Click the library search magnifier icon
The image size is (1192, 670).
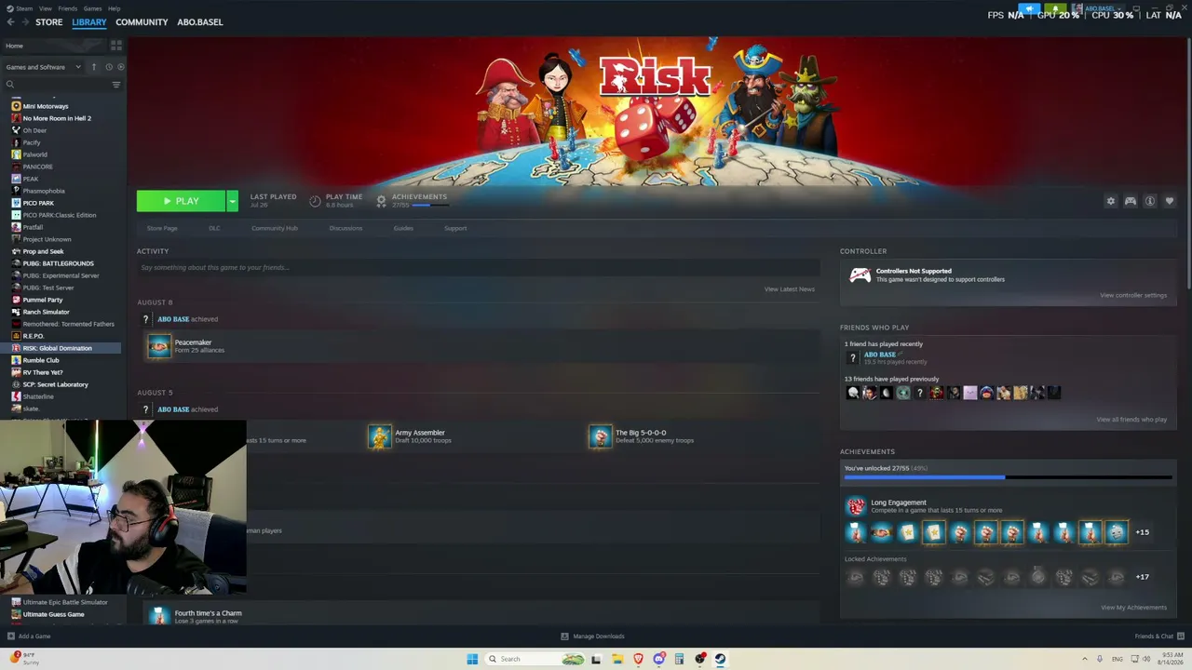10,85
